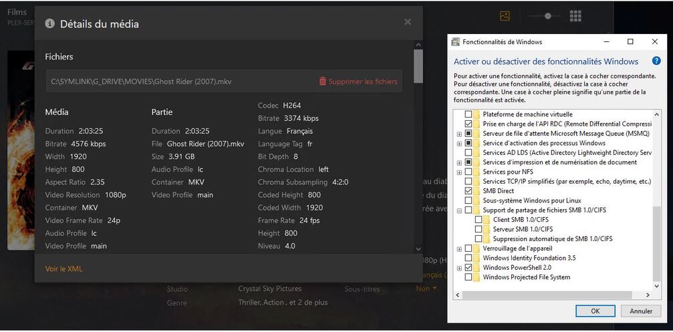Check the Client SMB 1.0/CIFS box
The width and height of the screenshot is (673, 332).
pyautogui.click(x=479, y=219)
